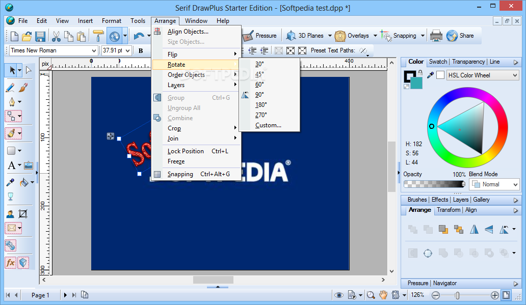Toggle Pressure in the toolbar

point(260,36)
